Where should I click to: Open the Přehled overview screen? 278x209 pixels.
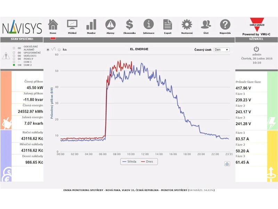pyautogui.click(x=72, y=25)
